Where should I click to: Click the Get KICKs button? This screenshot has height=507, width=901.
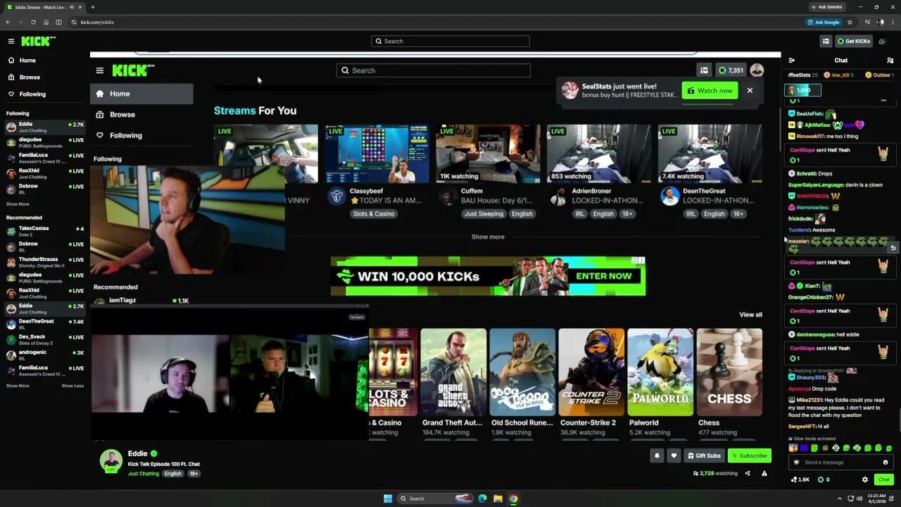click(854, 42)
